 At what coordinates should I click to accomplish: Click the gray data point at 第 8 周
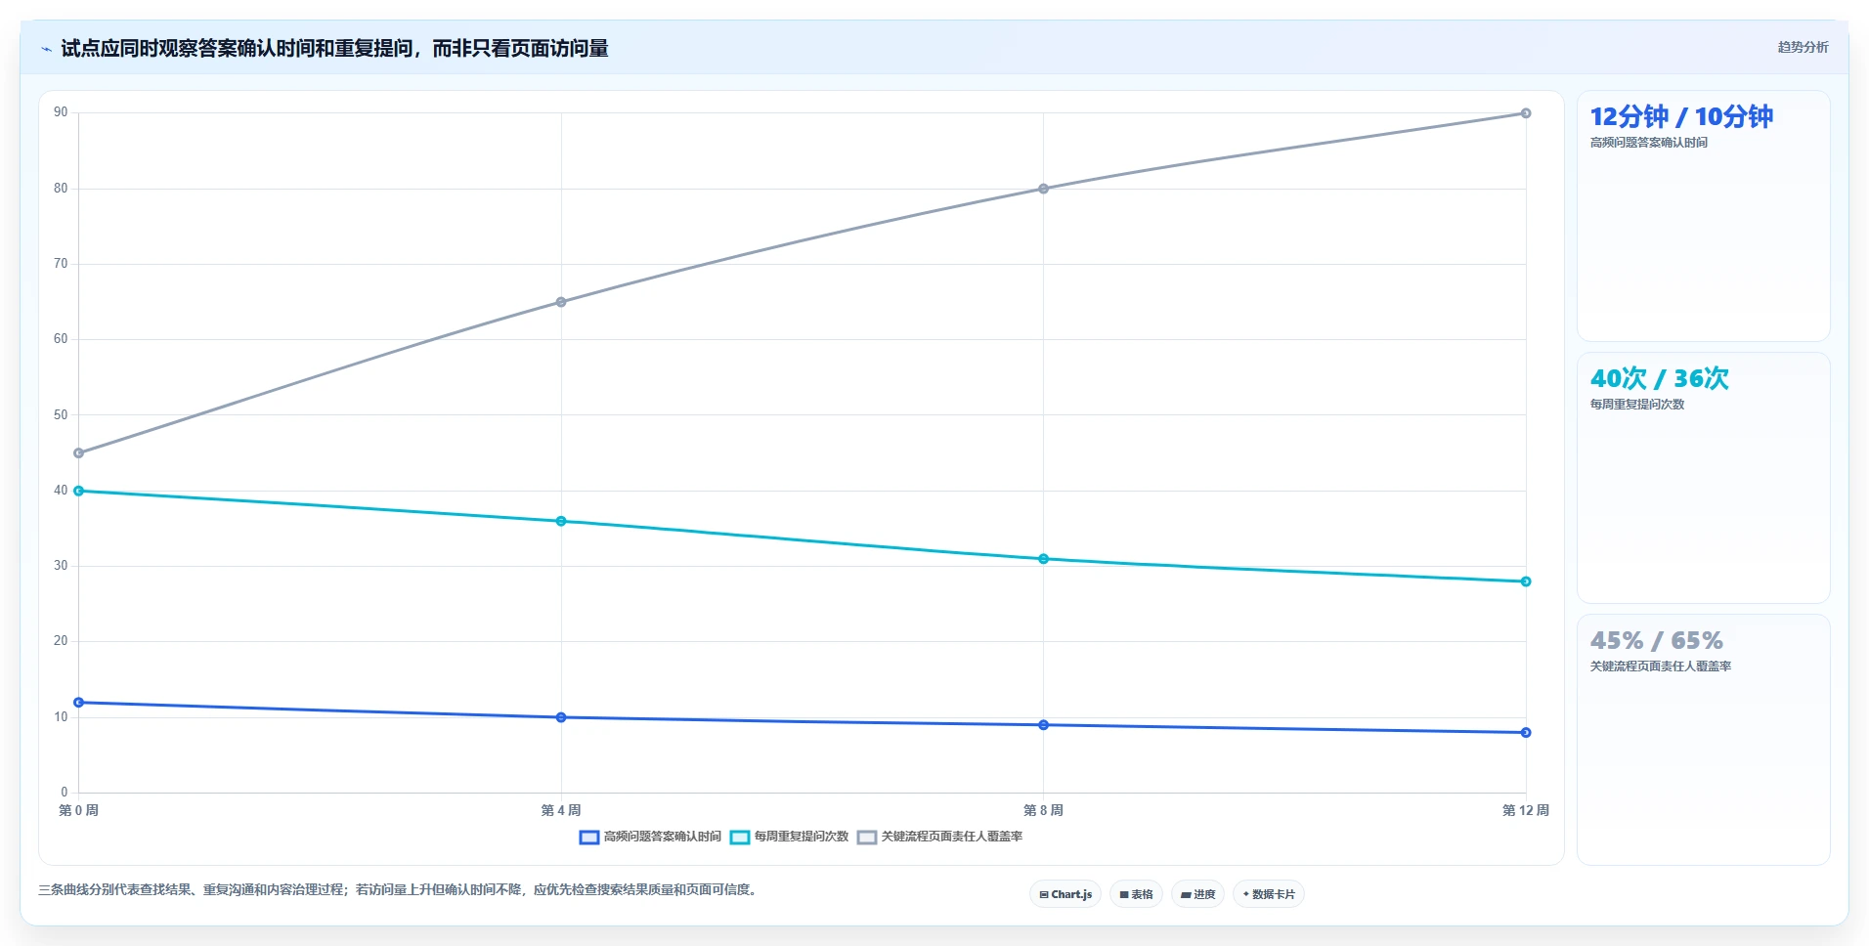coord(1043,189)
